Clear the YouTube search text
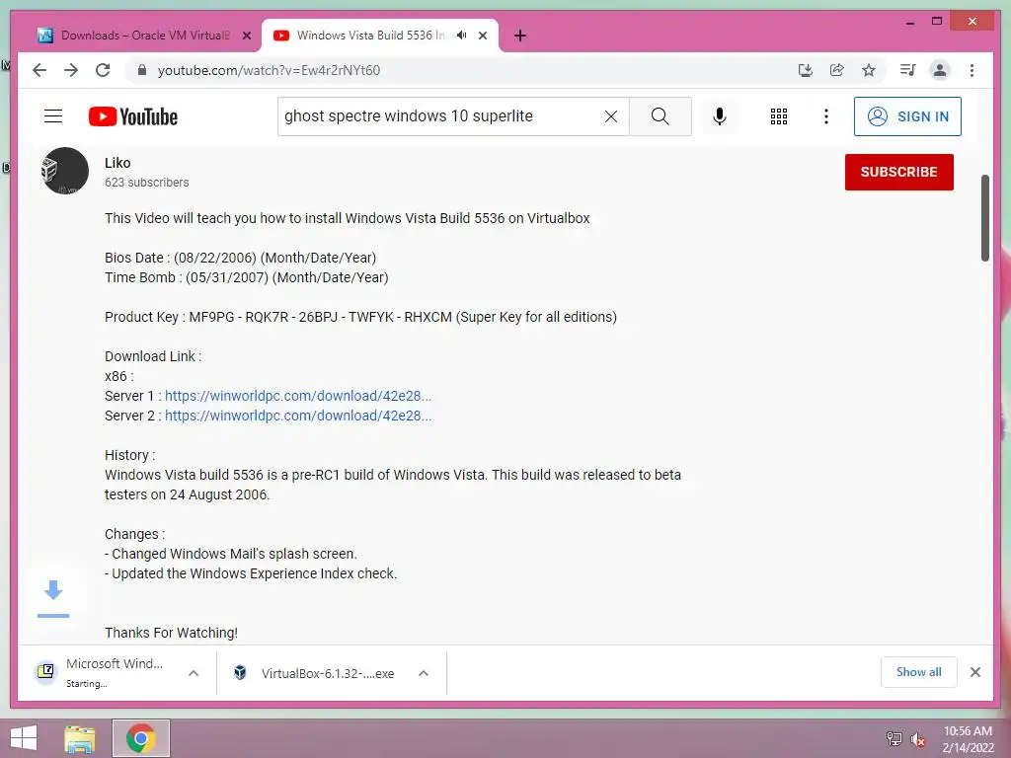 [610, 116]
